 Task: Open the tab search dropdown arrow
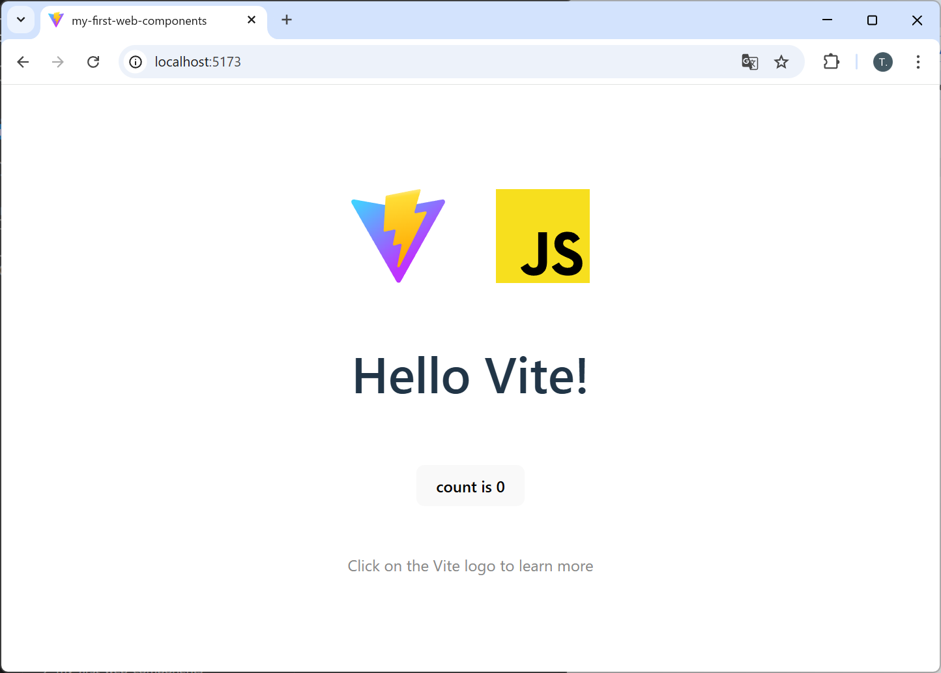point(21,20)
